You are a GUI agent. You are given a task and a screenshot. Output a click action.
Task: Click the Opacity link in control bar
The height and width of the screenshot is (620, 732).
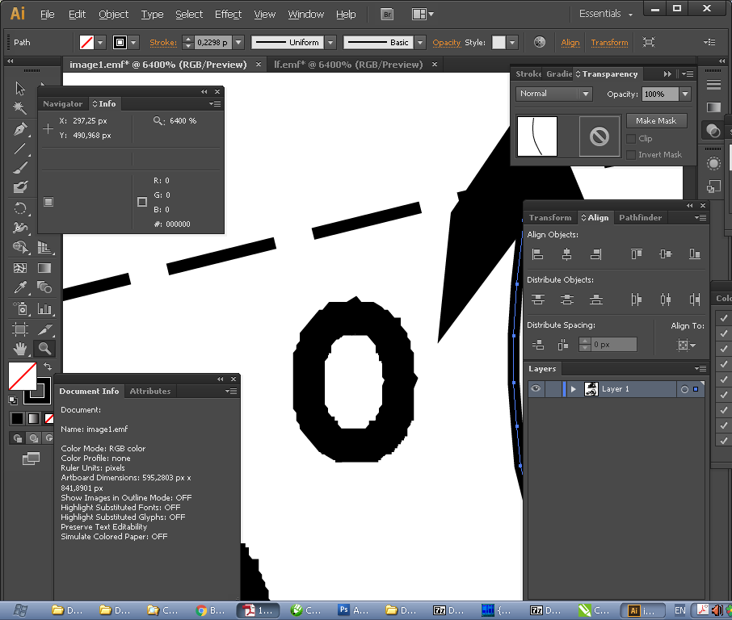pyautogui.click(x=446, y=43)
